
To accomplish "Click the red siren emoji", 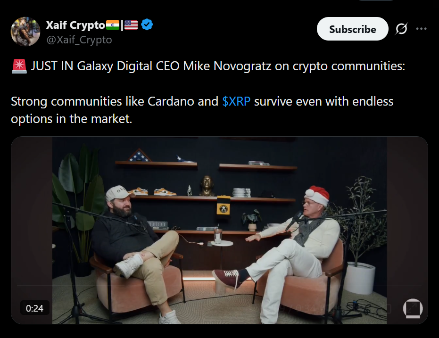I will 19,66.
